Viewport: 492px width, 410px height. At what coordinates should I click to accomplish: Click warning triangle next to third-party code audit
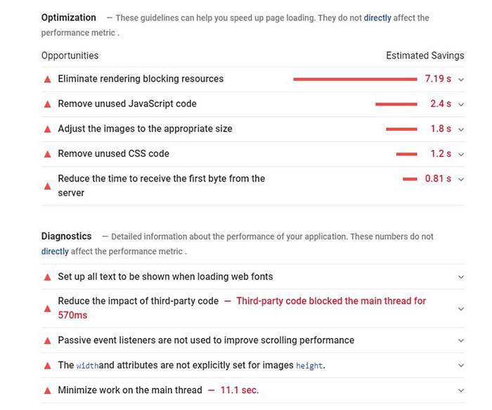click(48, 308)
